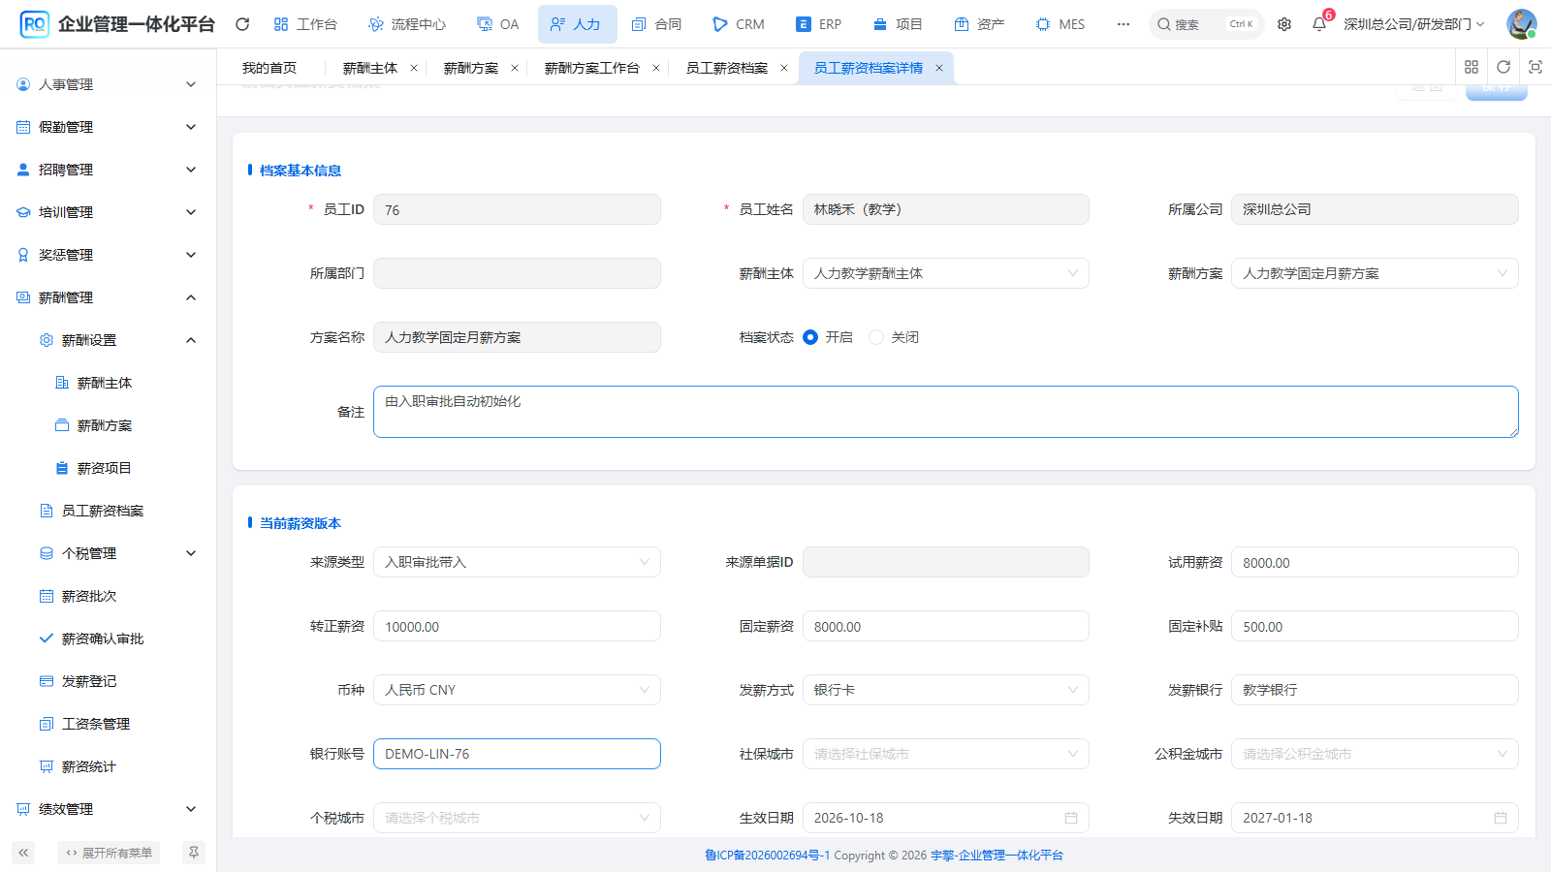Close the 薪酬主体 tab
Viewport: 1551px width, 872px height.
point(414,68)
